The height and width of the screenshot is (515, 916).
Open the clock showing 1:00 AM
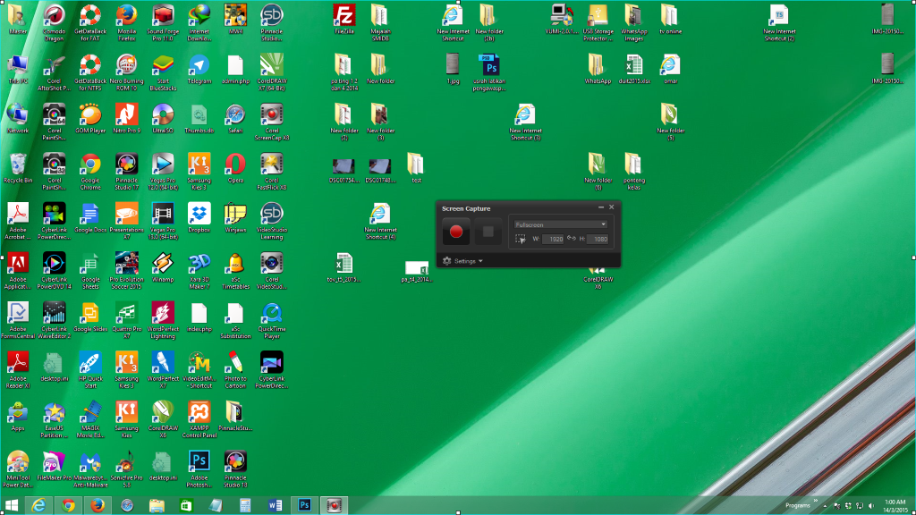click(x=895, y=506)
